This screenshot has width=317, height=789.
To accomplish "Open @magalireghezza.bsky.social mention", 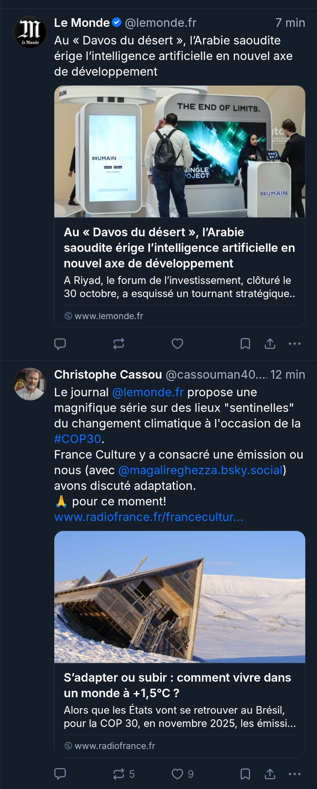I will [x=200, y=470].
